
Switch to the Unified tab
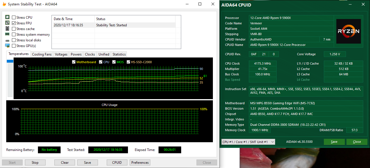click(x=104, y=54)
